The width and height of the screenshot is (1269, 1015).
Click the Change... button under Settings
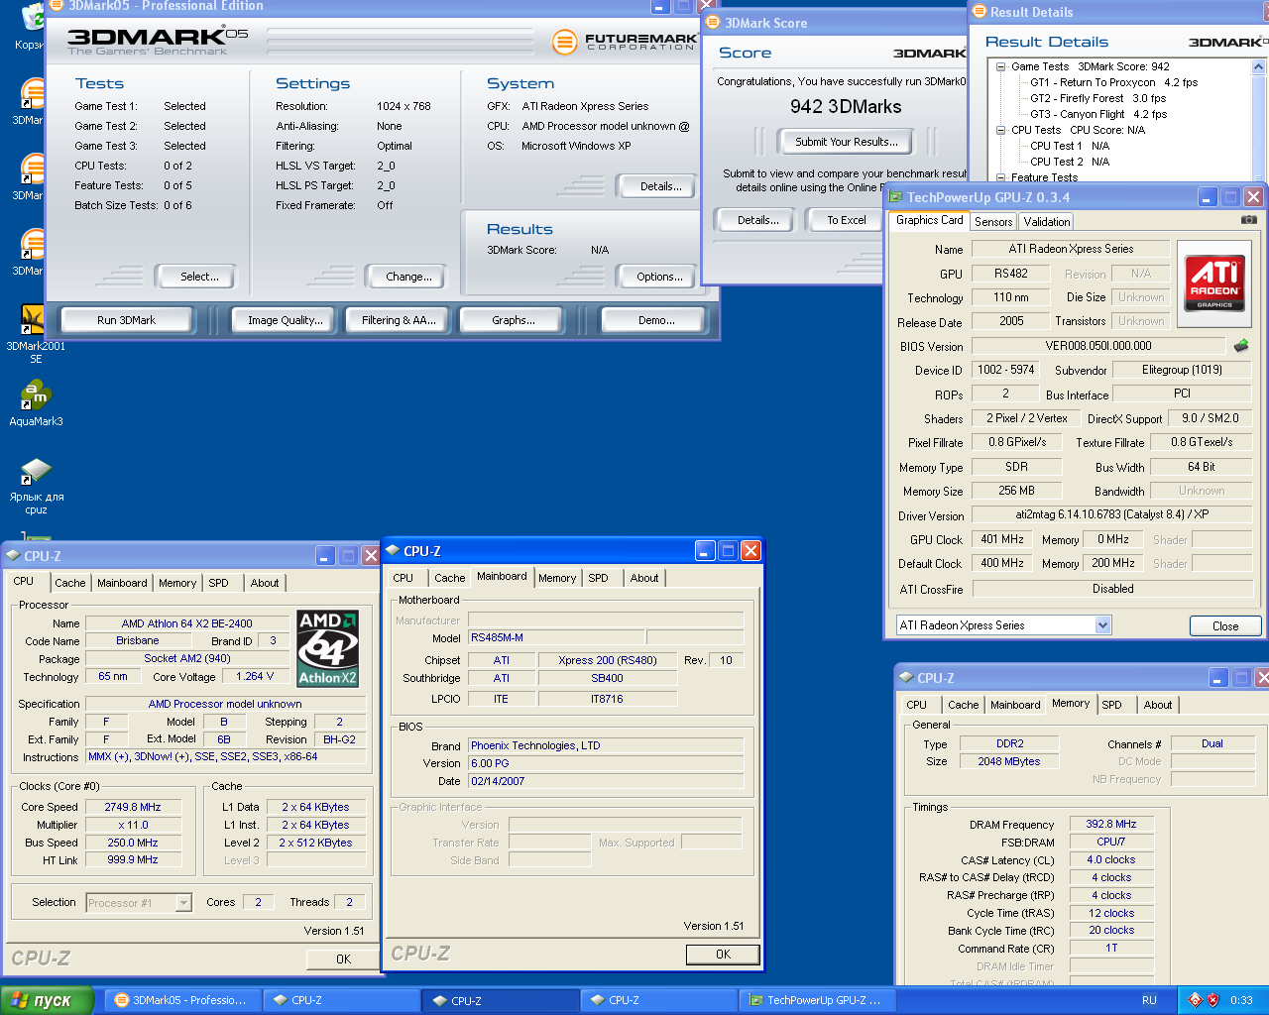(408, 277)
